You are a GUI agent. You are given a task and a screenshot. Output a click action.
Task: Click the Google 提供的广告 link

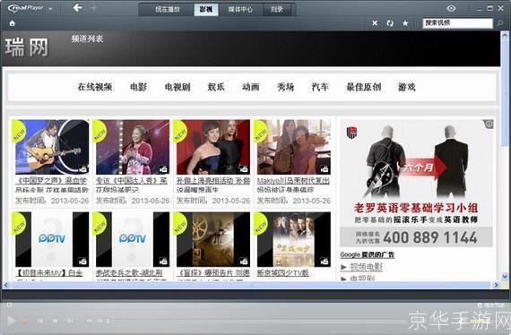coord(367,254)
